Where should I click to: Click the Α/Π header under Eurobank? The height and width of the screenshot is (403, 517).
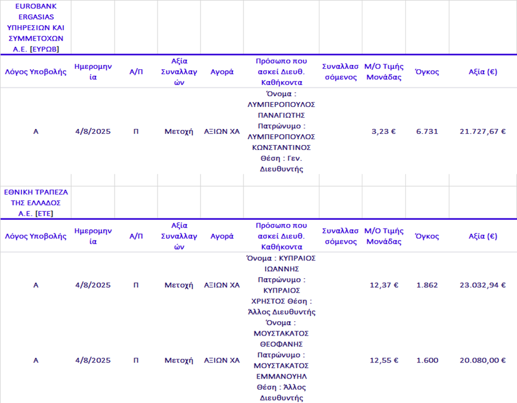point(136,72)
